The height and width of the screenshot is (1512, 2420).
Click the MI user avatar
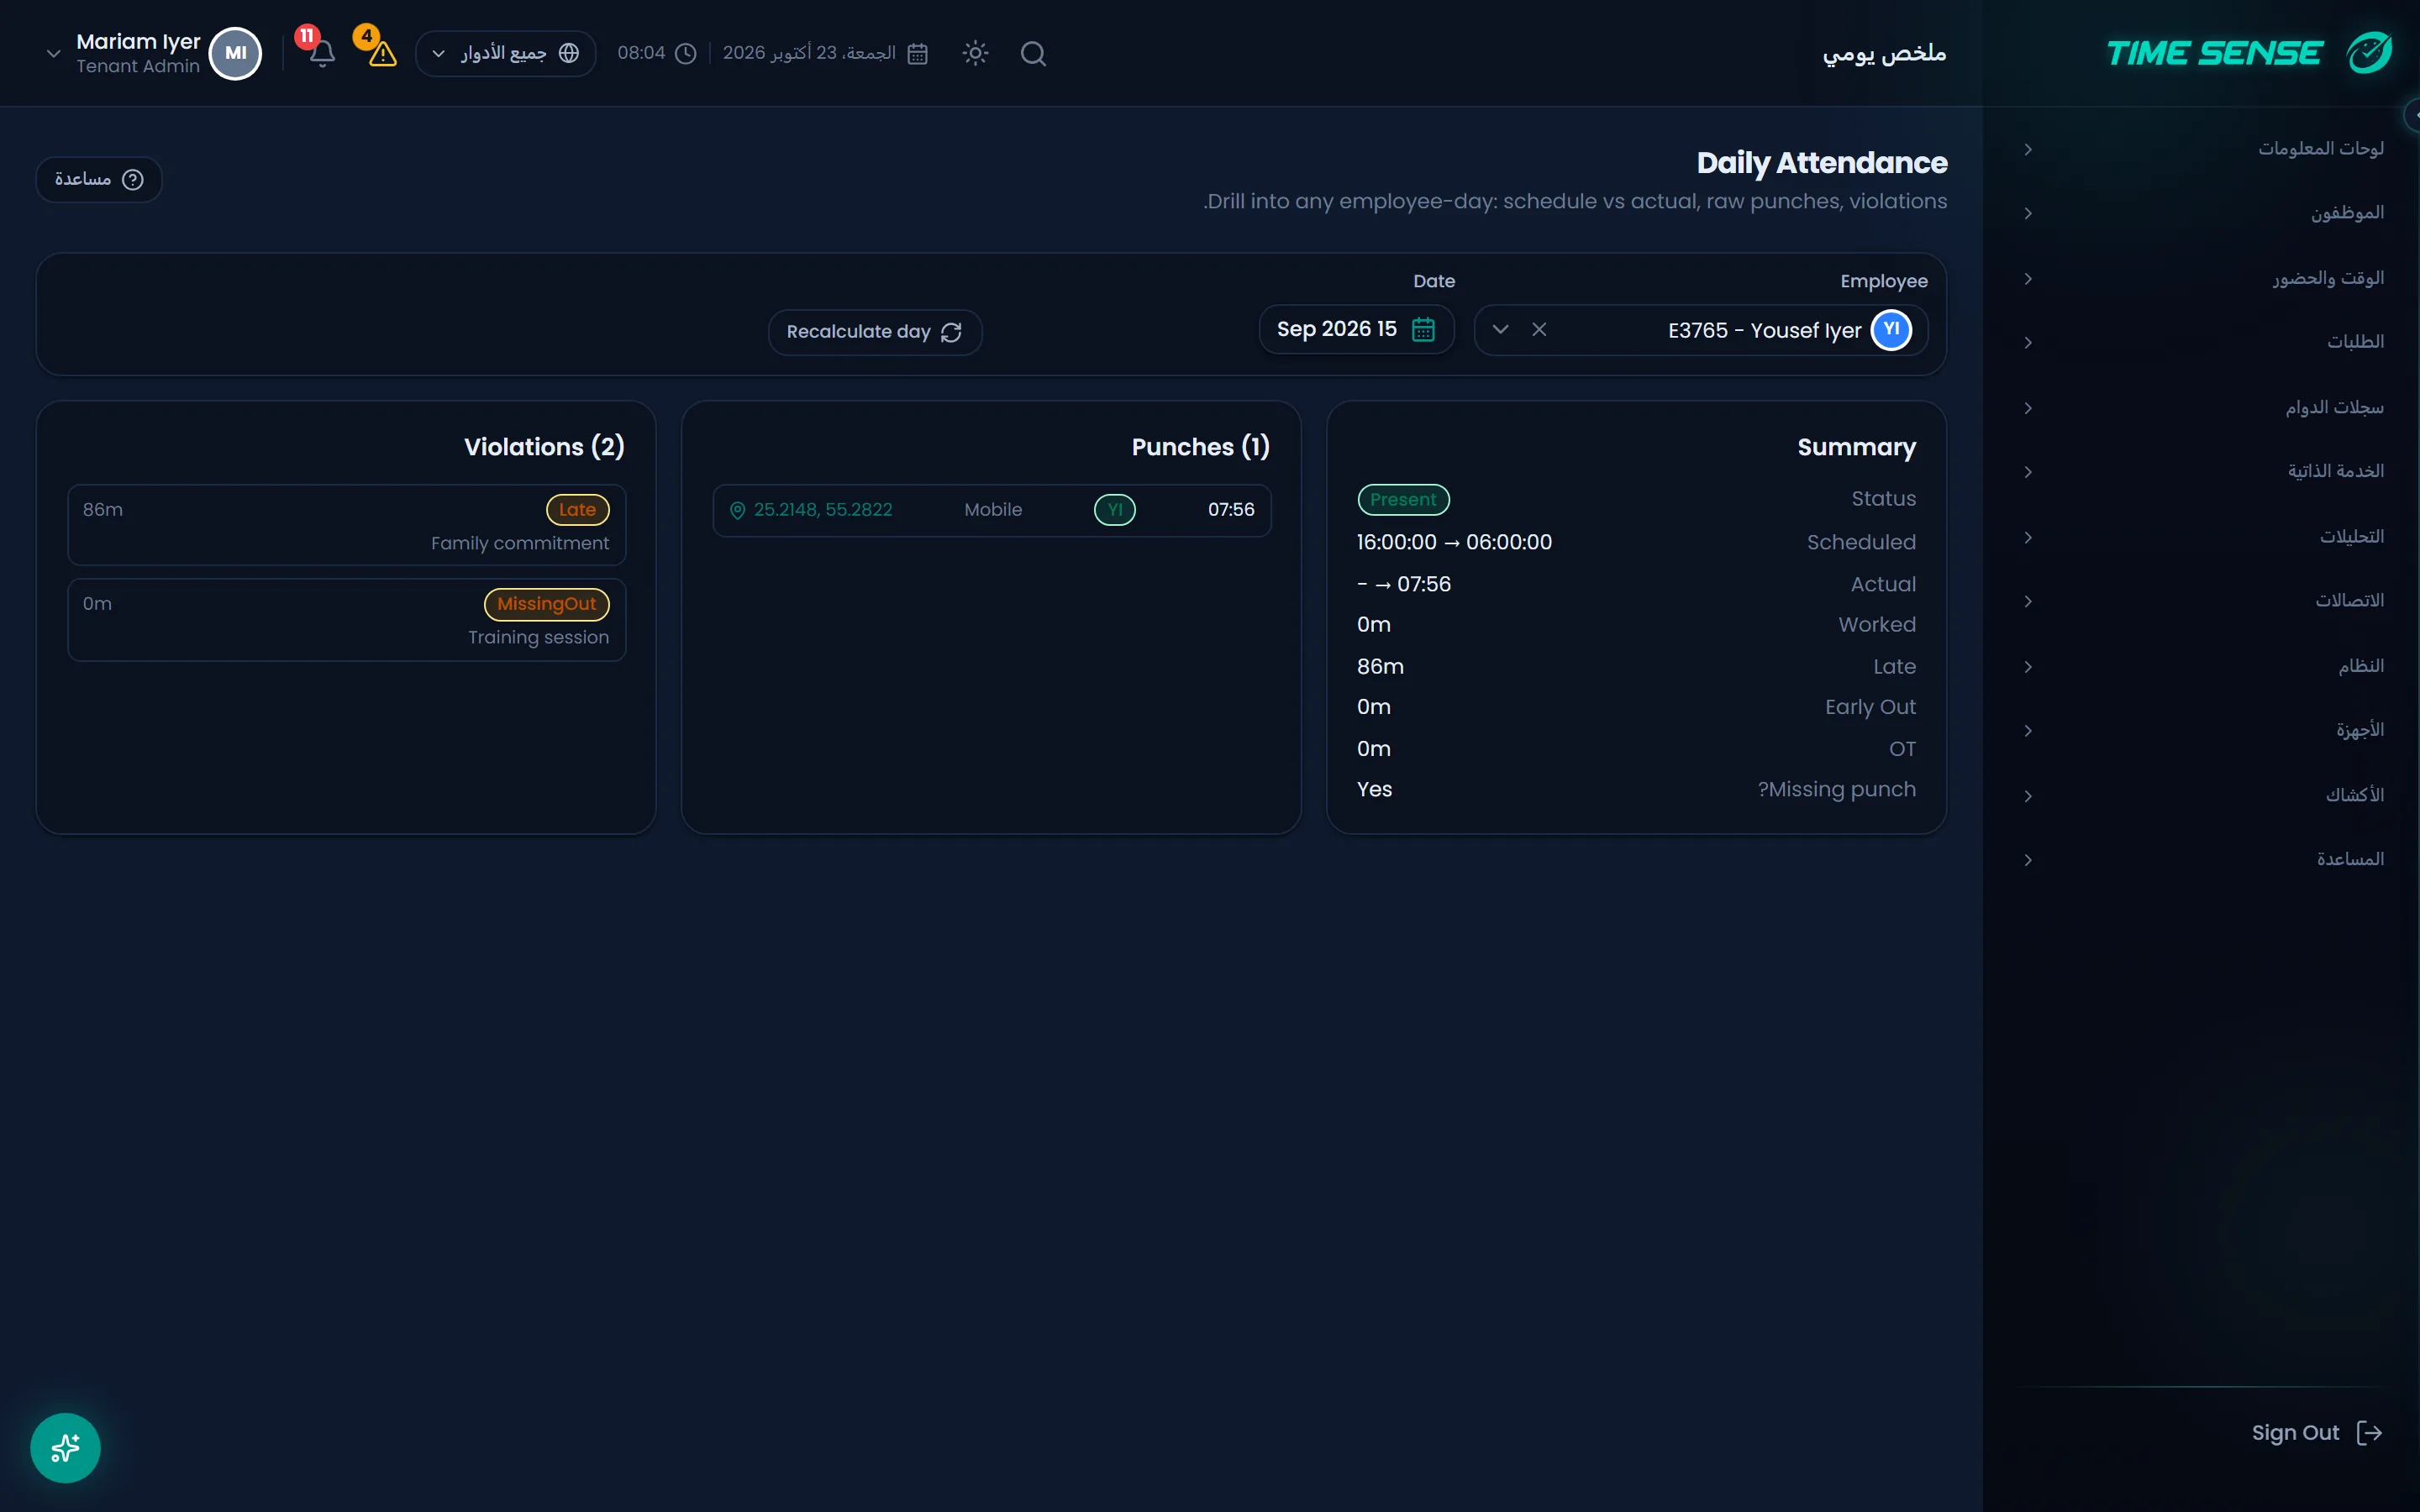[235, 53]
